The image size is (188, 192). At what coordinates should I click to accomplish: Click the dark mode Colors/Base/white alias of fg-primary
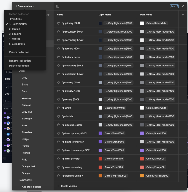(x=156, y=23)
